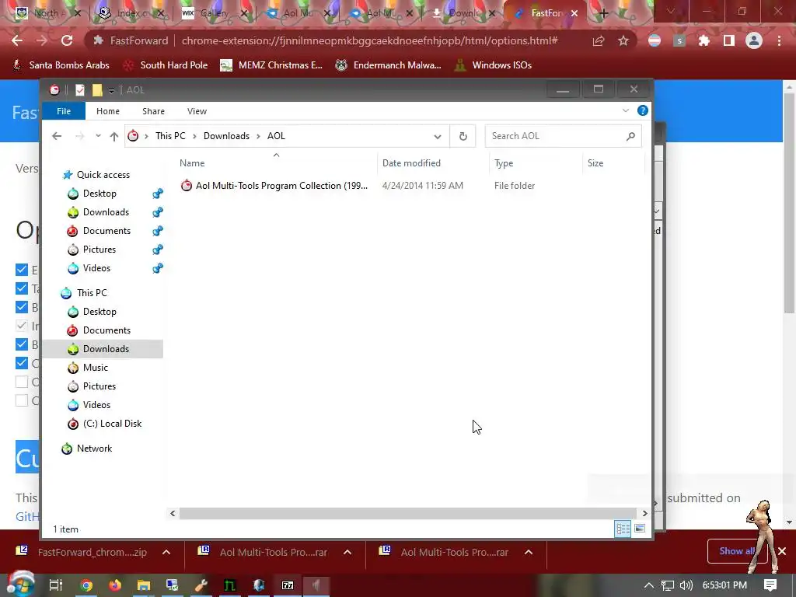Show hidden system tray icons
Viewport: 796px width, 597px height.
(649, 585)
